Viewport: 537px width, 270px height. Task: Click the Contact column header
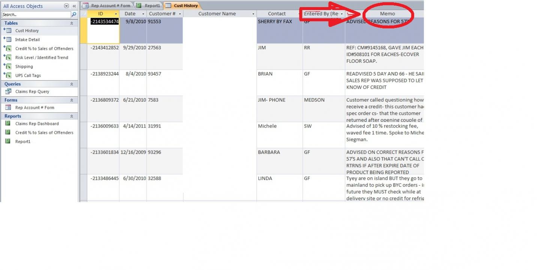click(280, 14)
